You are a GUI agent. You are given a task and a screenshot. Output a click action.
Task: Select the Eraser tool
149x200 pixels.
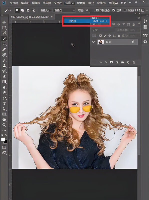4,76
